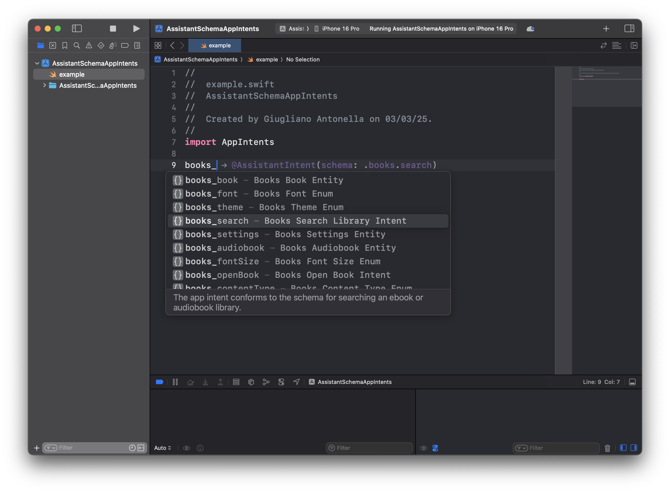Click the Step Over icon in debug bar
The image size is (670, 492).
(x=191, y=382)
